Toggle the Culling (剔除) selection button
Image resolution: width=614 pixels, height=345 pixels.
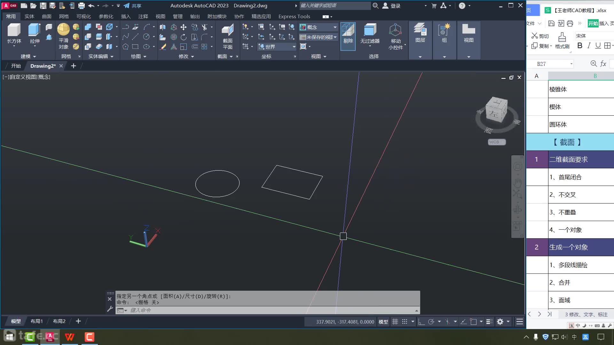point(348,36)
